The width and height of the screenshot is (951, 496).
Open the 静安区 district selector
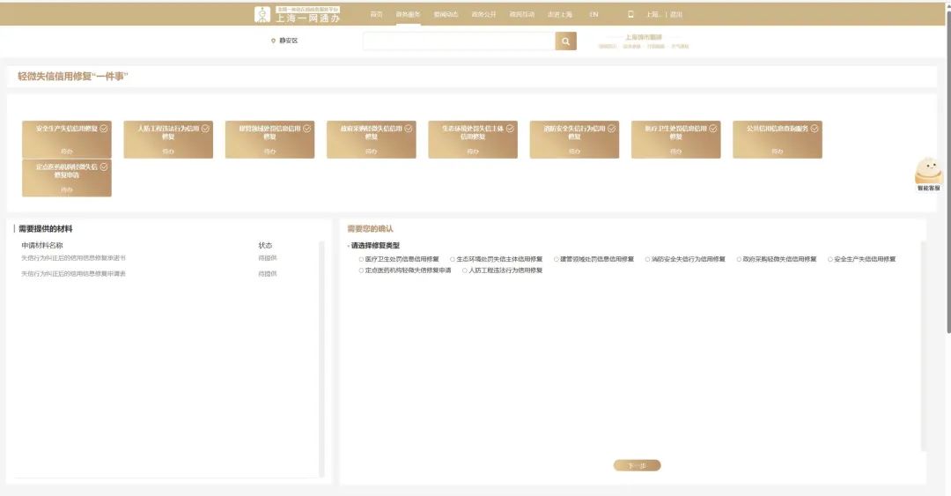tap(288, 41)
